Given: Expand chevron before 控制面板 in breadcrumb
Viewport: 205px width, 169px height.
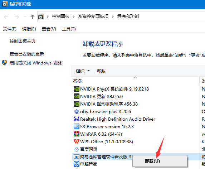Looking at the screenshot, I should click(x=48, y=16).
